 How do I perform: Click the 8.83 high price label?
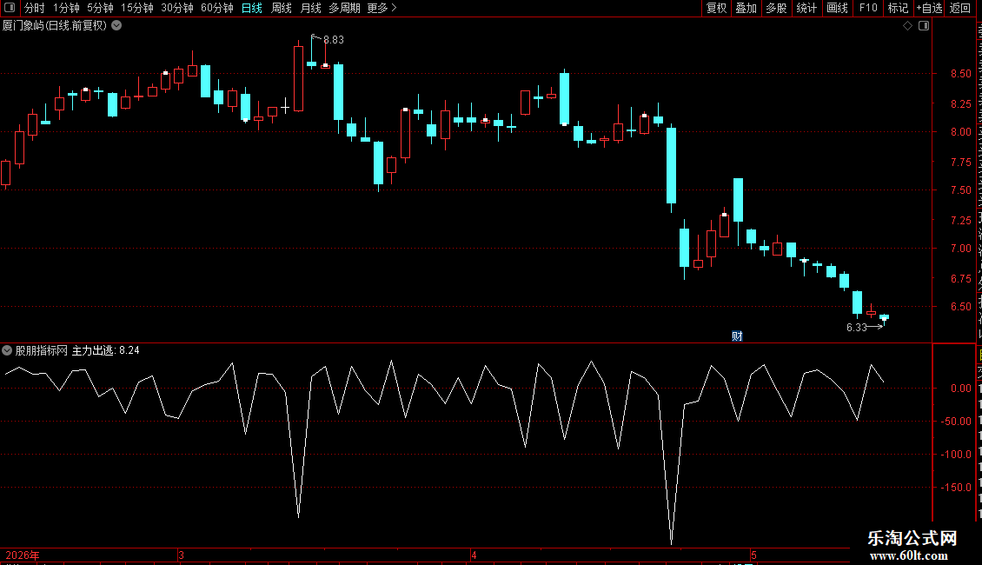pos(333,39)
